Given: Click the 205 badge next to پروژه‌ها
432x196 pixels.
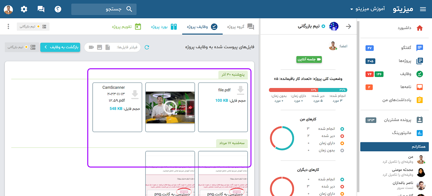Looking at the screenshot, I should point(370,61).
